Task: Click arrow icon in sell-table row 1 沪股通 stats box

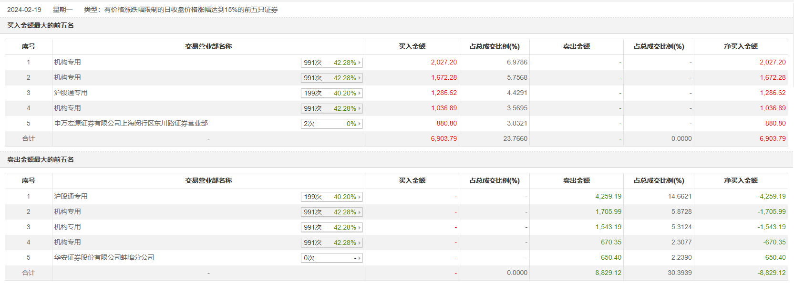Action: pos(360,197)
